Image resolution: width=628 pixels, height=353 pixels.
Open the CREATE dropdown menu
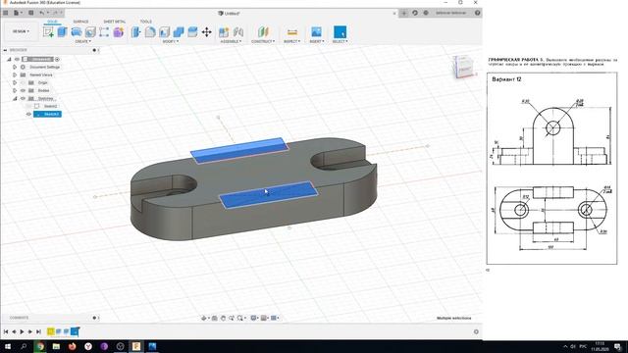point(82,41)
